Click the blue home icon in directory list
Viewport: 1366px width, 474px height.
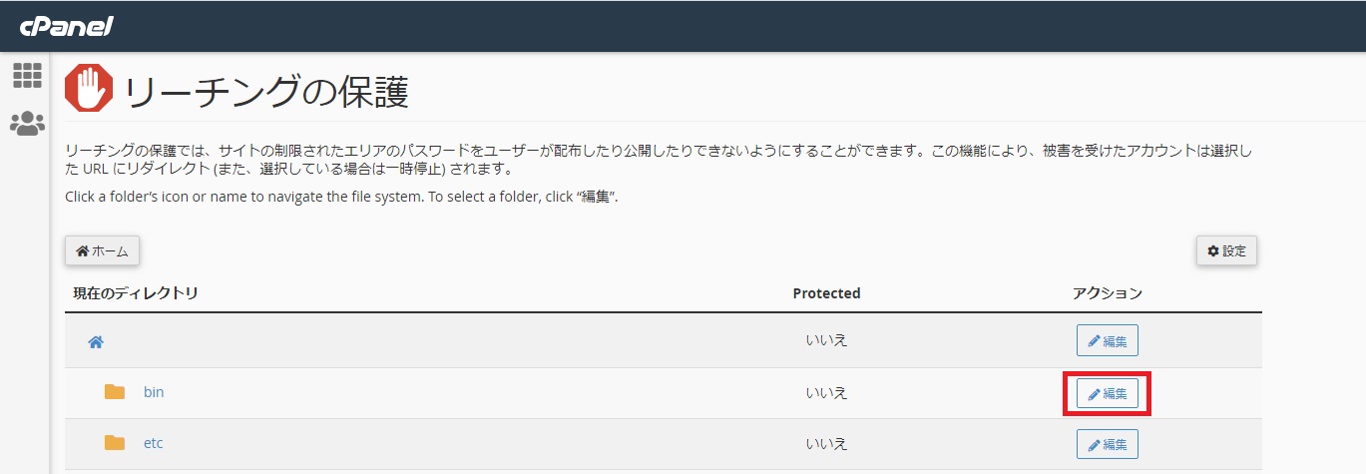[96, 342]
